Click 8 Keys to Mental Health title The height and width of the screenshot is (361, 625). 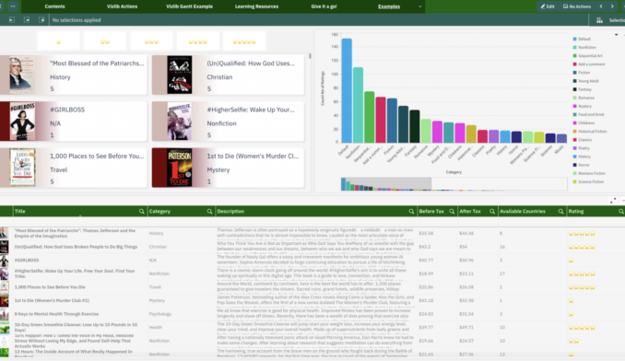(x=56, y=314)
